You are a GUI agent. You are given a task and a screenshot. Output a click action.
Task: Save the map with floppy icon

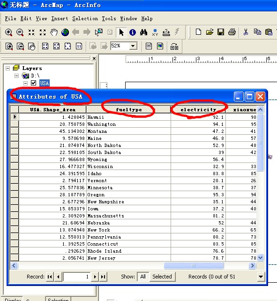coord(221,32)
